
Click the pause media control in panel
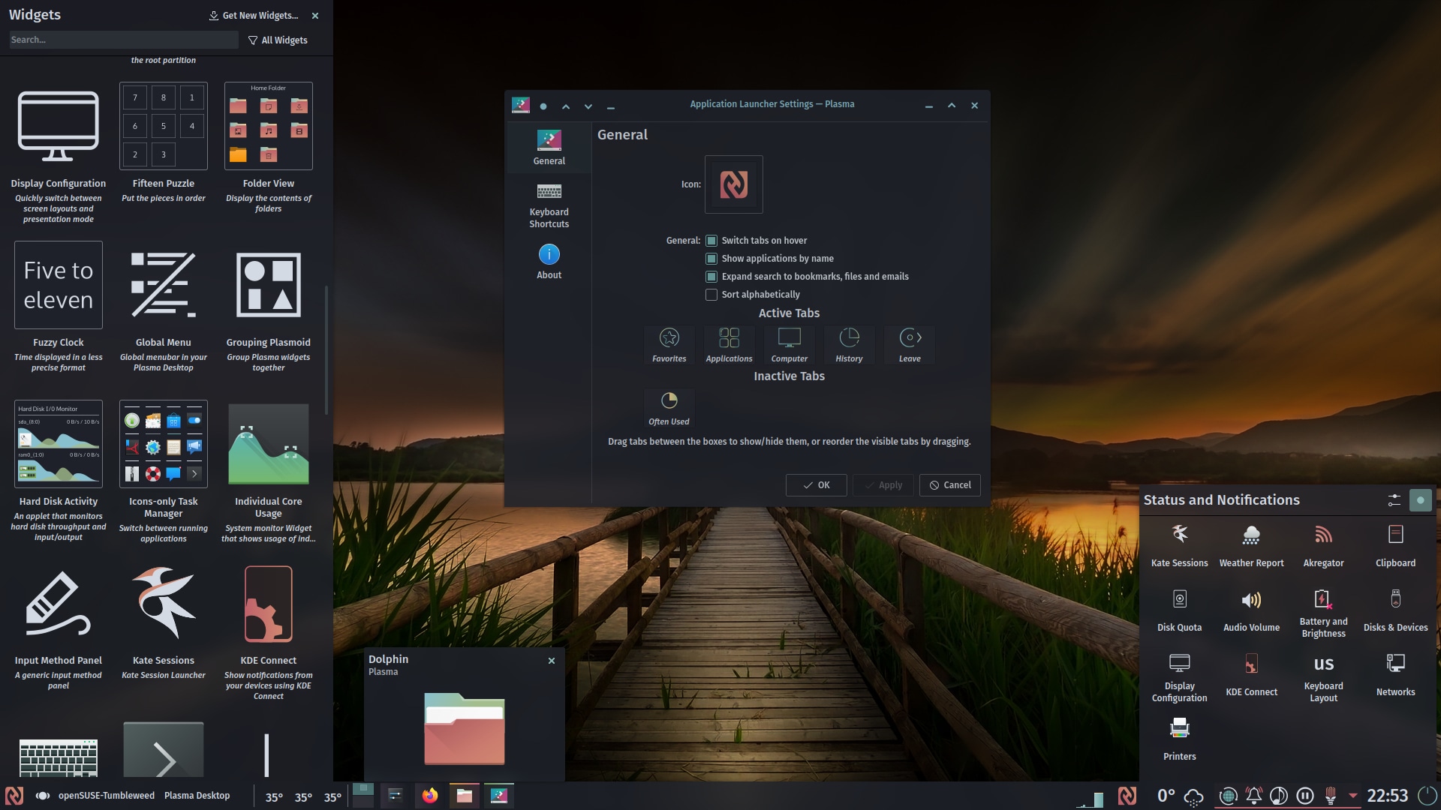coord(1304,796)
